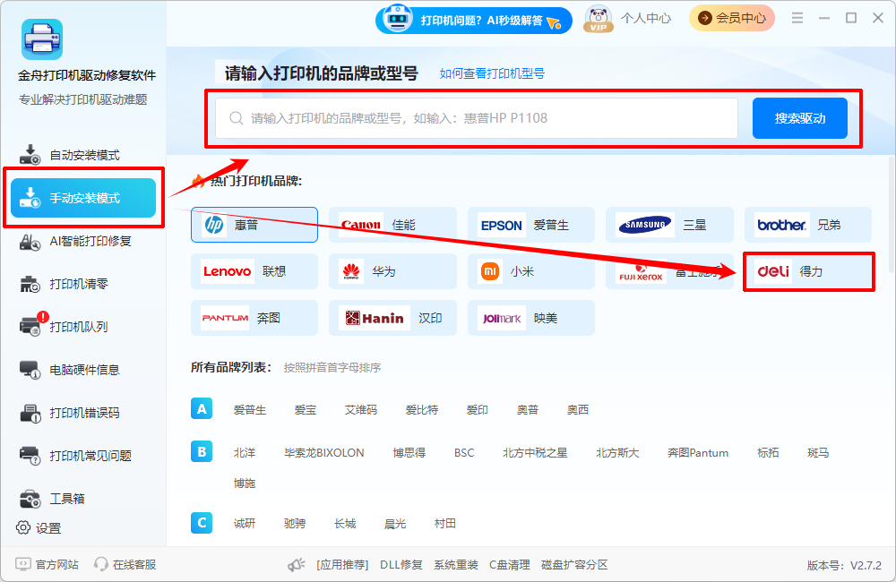Choose 长城 in the brand list
The image size is (896, 582).
click(x=345, y=523)
